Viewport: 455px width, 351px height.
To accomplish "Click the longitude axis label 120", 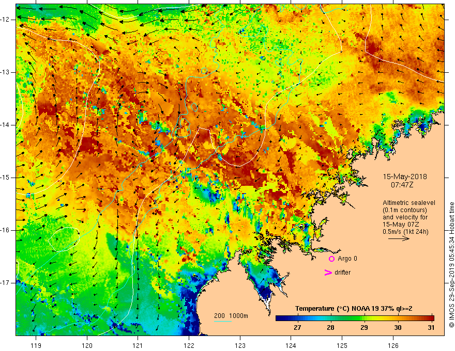I will [87, 345].
